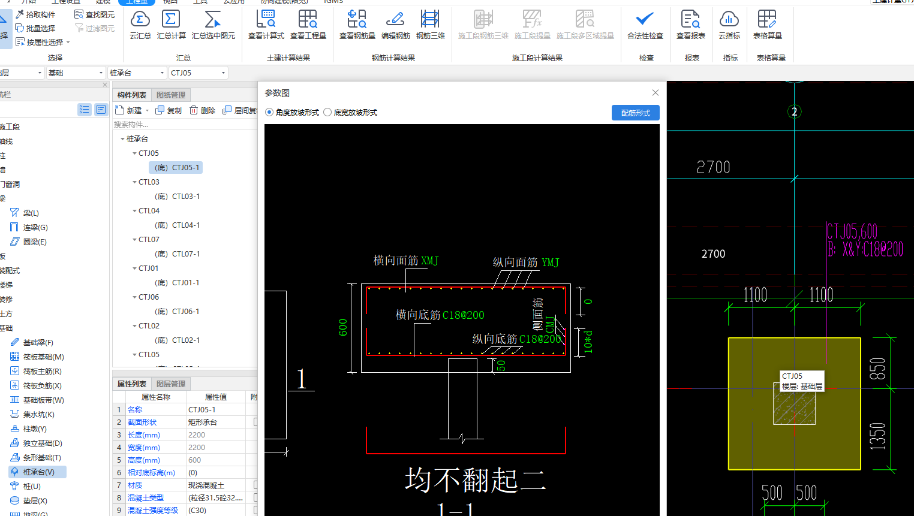Open 表格算量 tool
This screenshot has width=914, height=516.
pos(768,25)
